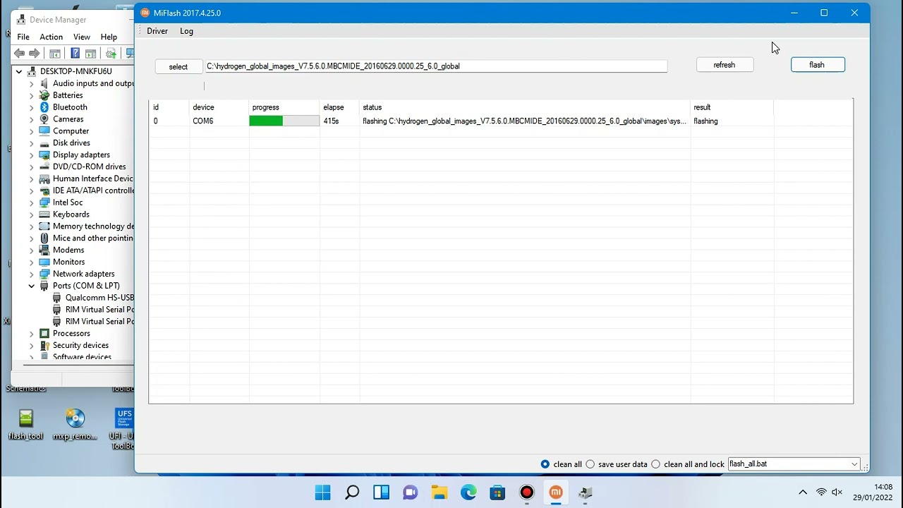Expand the Network adapters node

click(32, 274)
